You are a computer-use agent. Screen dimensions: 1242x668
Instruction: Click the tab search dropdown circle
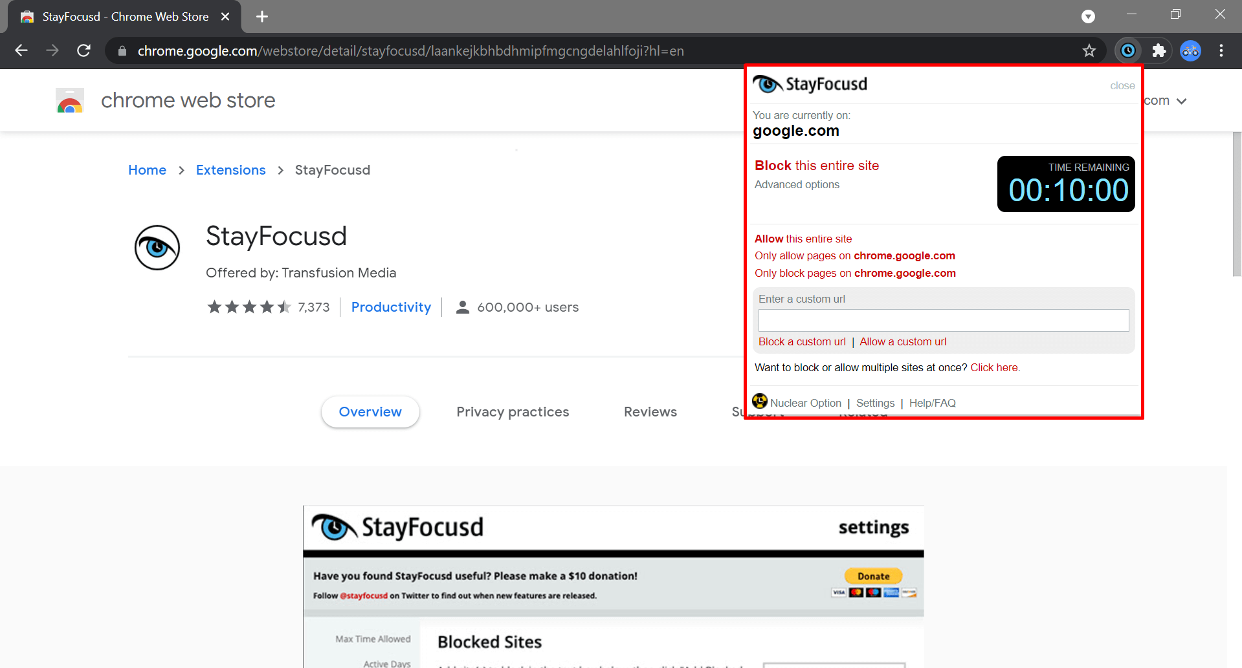1089,16
